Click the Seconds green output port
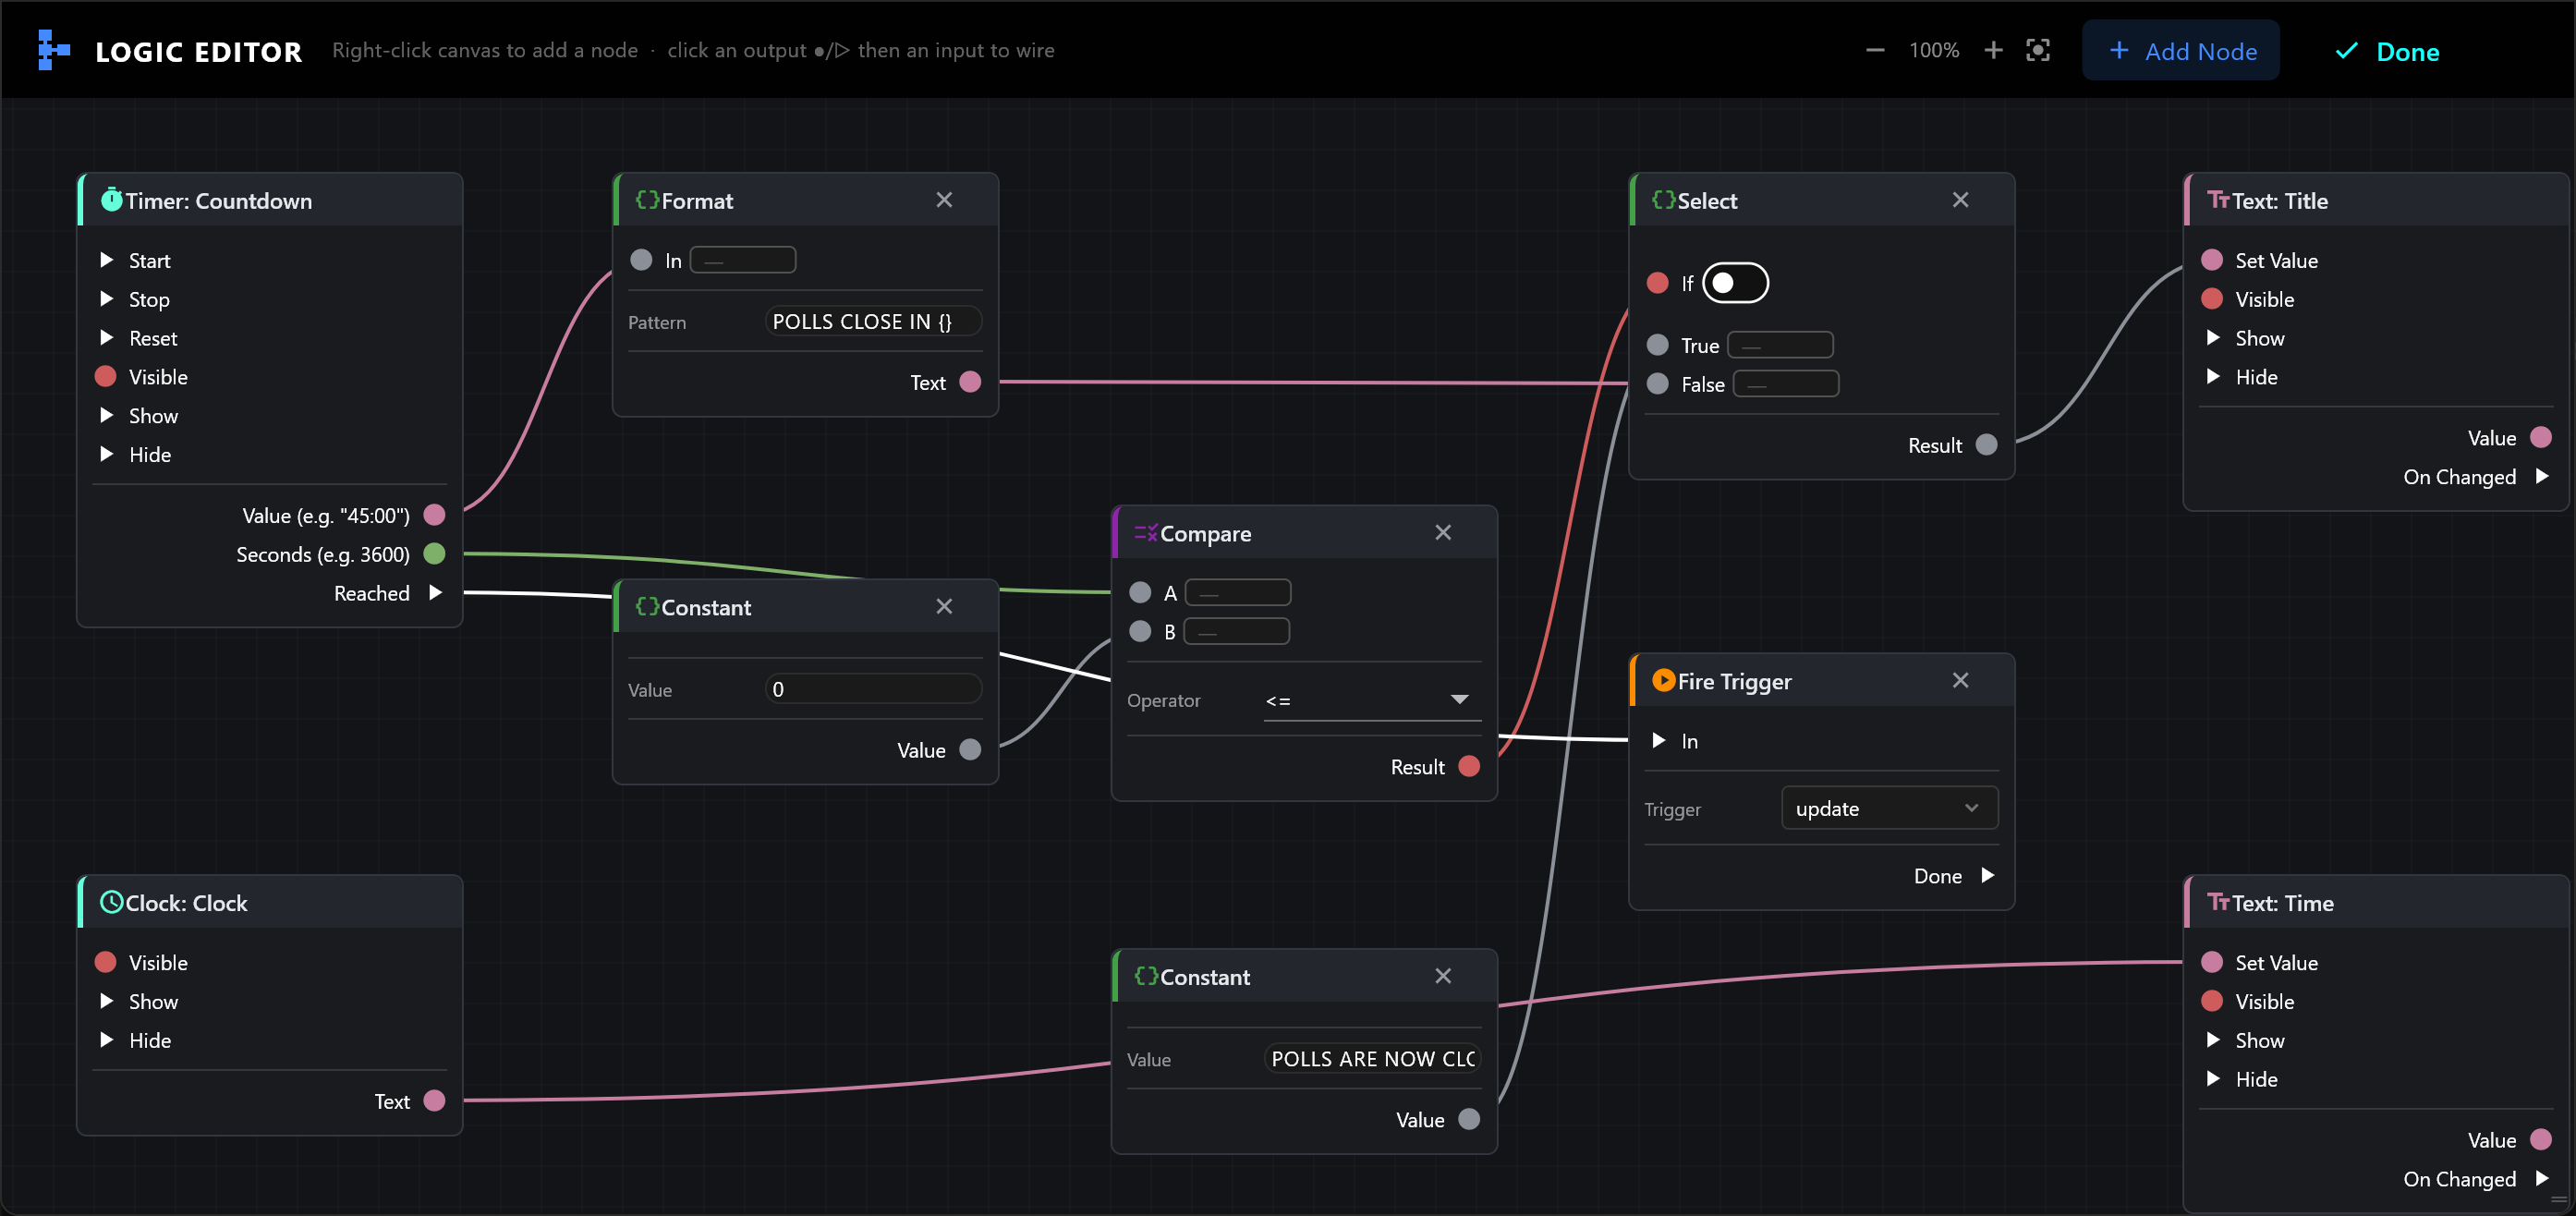 coord(434,554)
